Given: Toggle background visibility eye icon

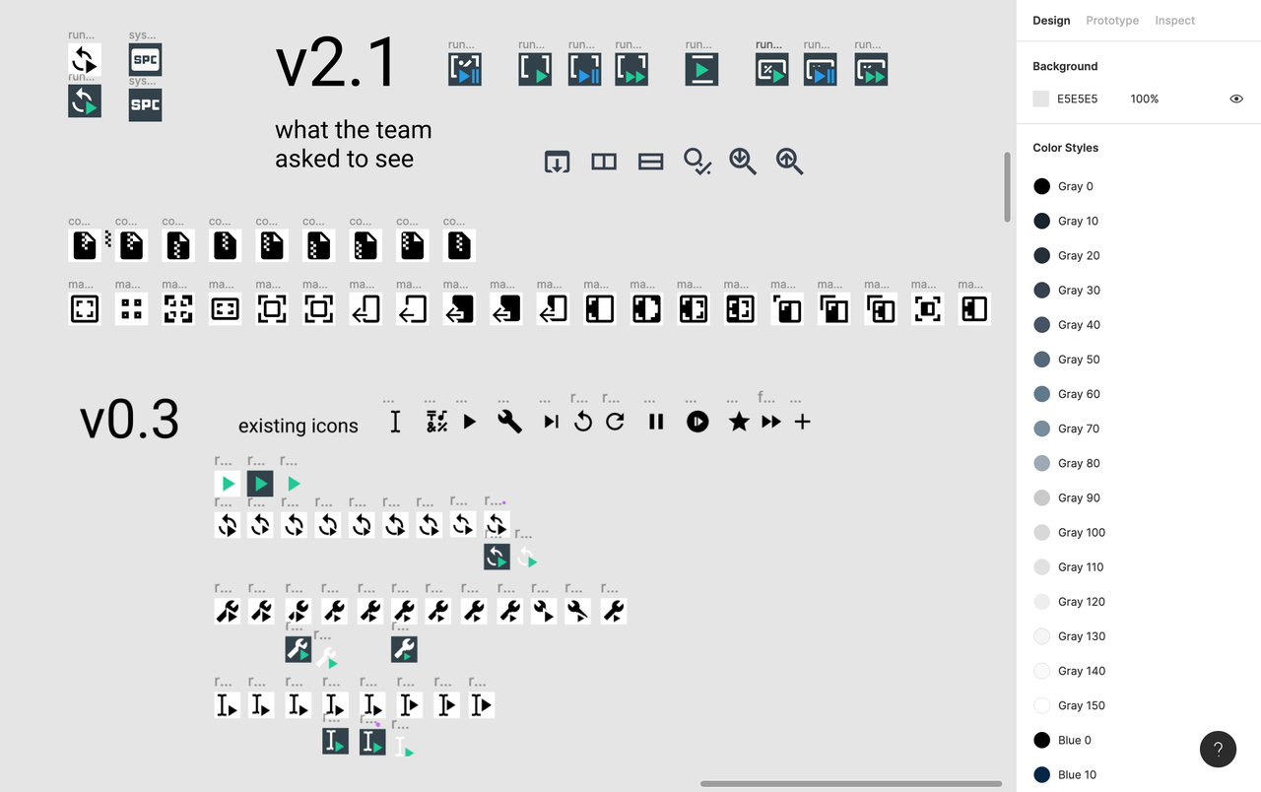Looking at the screenshot, I should tap(1236, 99).
